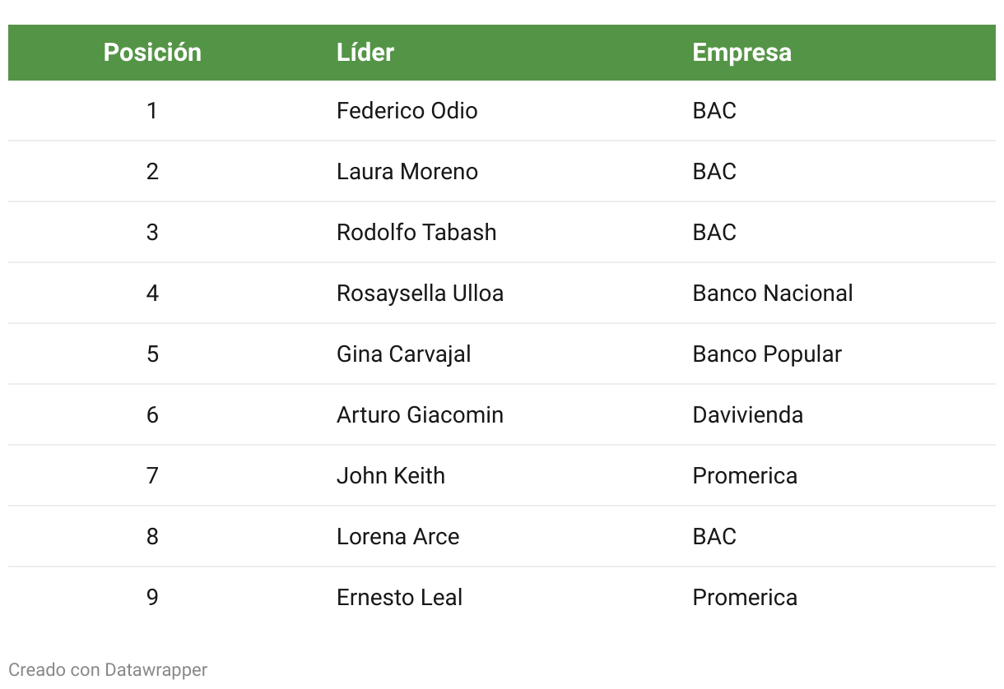Viewport: 1004px width, 689px height.
Task: Click the Banco Nacional cell
Action: tap(772, 294)
